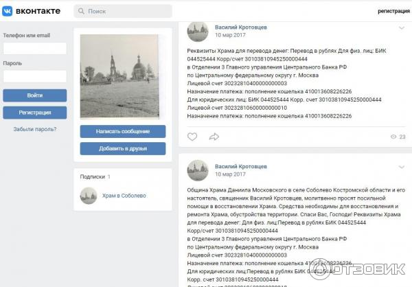Click the blue Регистрация button
This screenshot has height=287, width=412.
(35, 113)
